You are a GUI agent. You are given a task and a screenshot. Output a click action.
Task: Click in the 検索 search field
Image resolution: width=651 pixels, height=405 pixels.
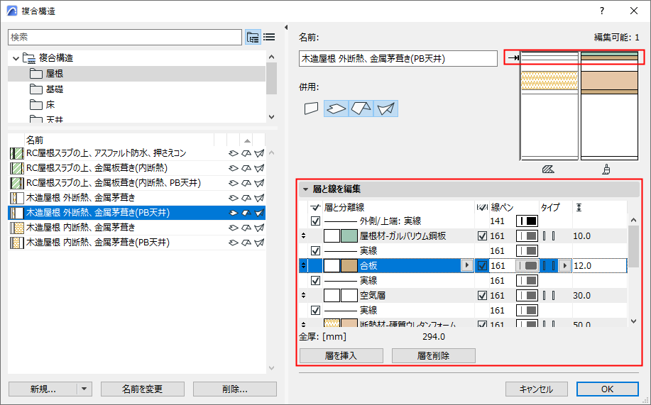(x=124, y=38)
